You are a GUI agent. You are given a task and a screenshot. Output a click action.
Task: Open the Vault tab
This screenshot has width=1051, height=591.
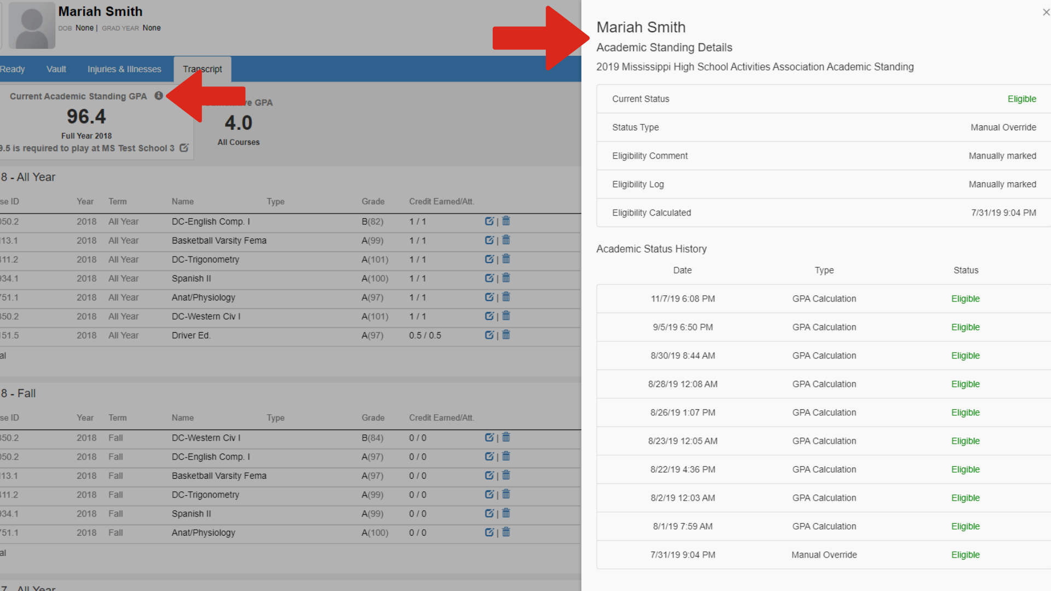[x=56, y=69]
